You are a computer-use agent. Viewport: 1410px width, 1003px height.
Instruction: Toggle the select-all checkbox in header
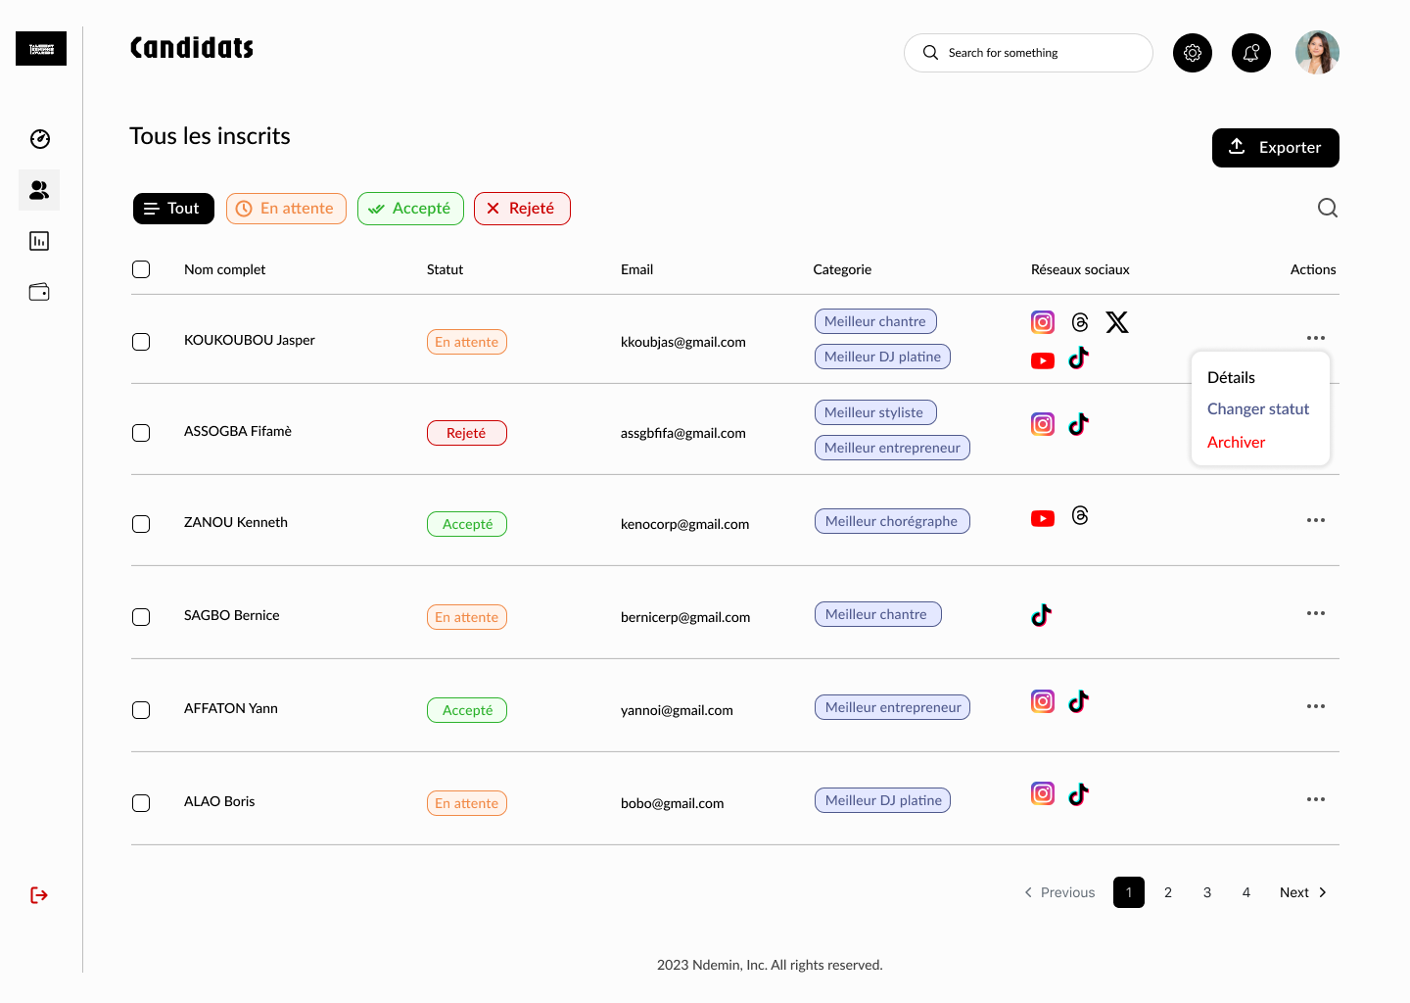[x=141, y=269]
